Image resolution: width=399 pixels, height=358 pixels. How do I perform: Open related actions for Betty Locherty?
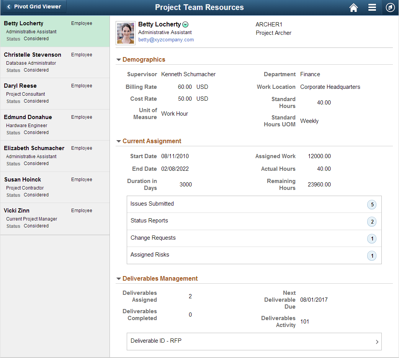tap(186, 24)
